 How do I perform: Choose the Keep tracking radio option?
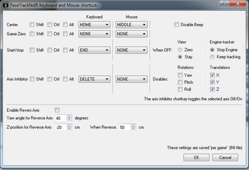point(213,57)
